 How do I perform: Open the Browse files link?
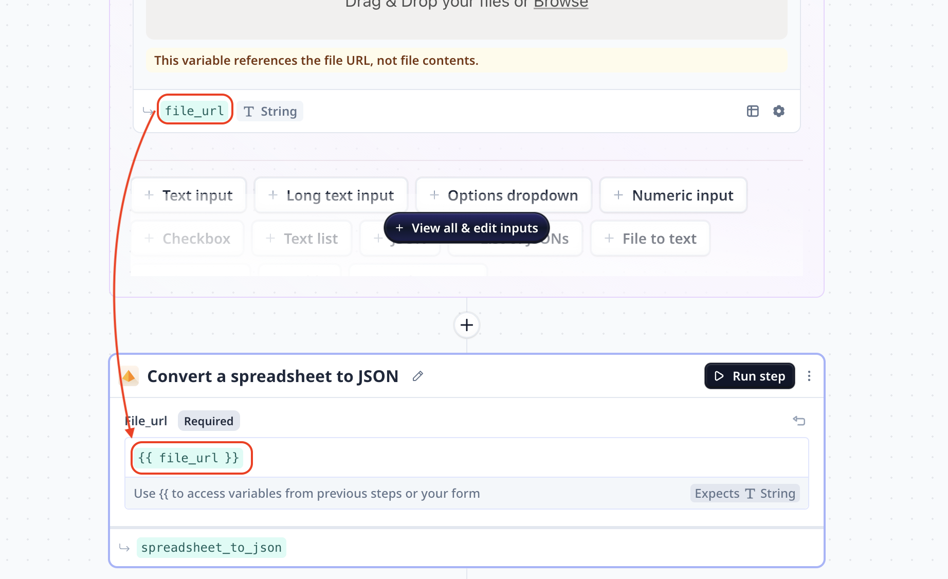pos(560,4)
